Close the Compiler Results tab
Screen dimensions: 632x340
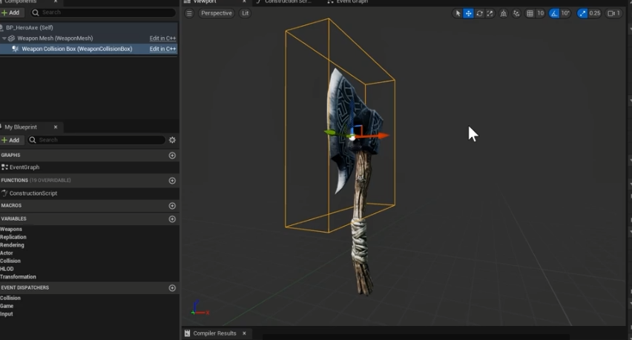click(244, 333)
